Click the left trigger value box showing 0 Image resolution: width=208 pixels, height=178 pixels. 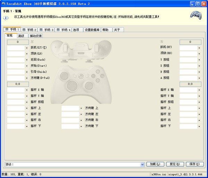(18, 42)
